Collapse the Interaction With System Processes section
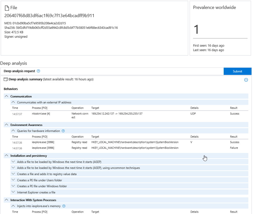This screenshot has width=253, height=214. point(7,200)
